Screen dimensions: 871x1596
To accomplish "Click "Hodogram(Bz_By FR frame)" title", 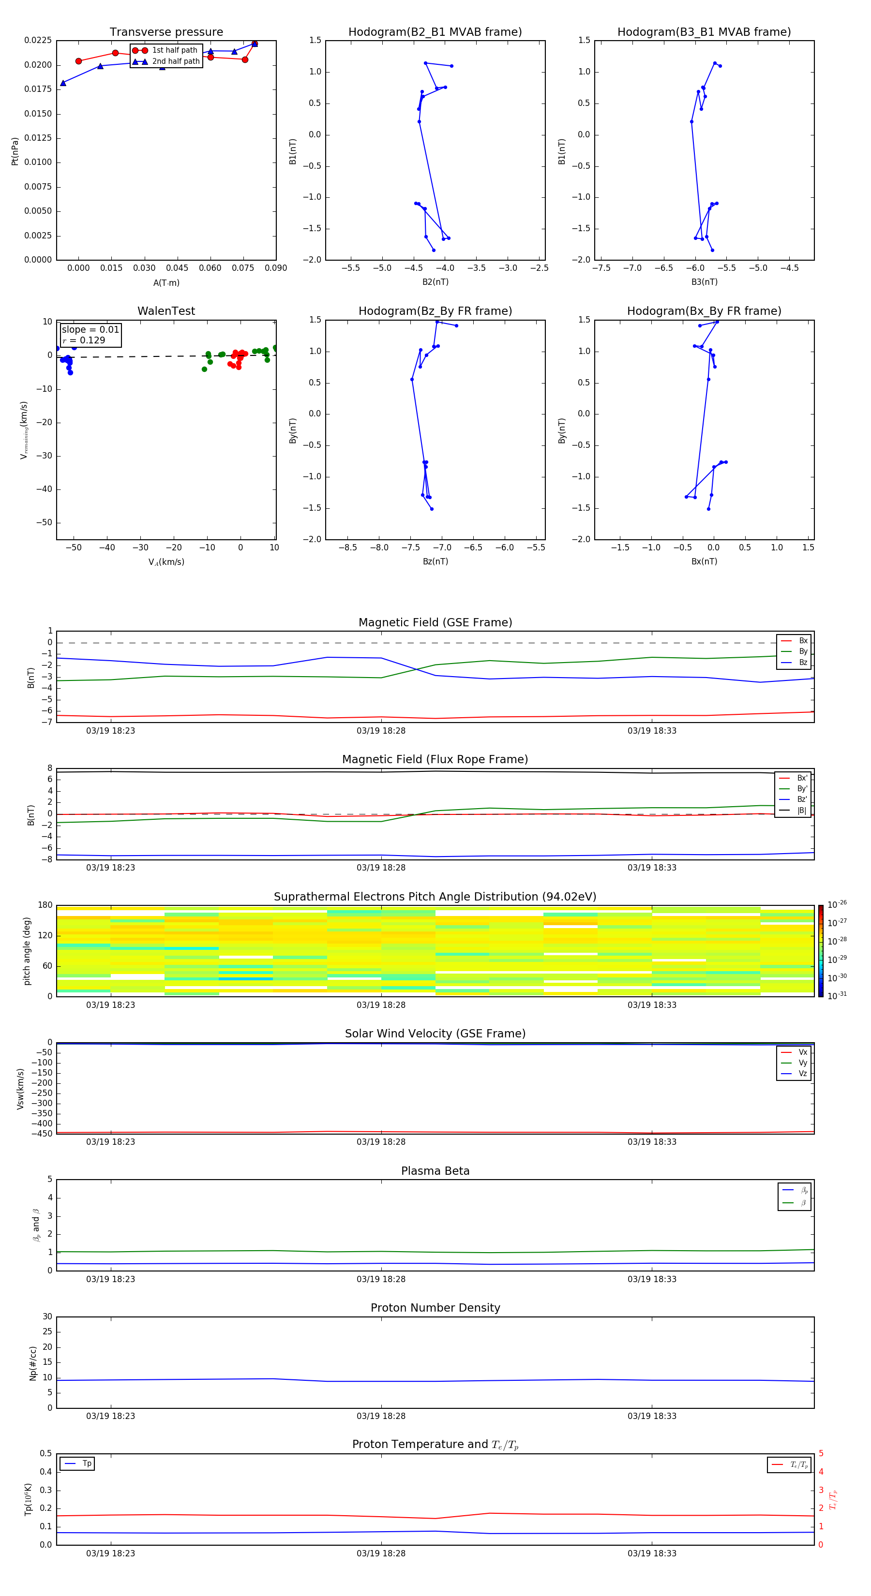I will tap(435, 311).
